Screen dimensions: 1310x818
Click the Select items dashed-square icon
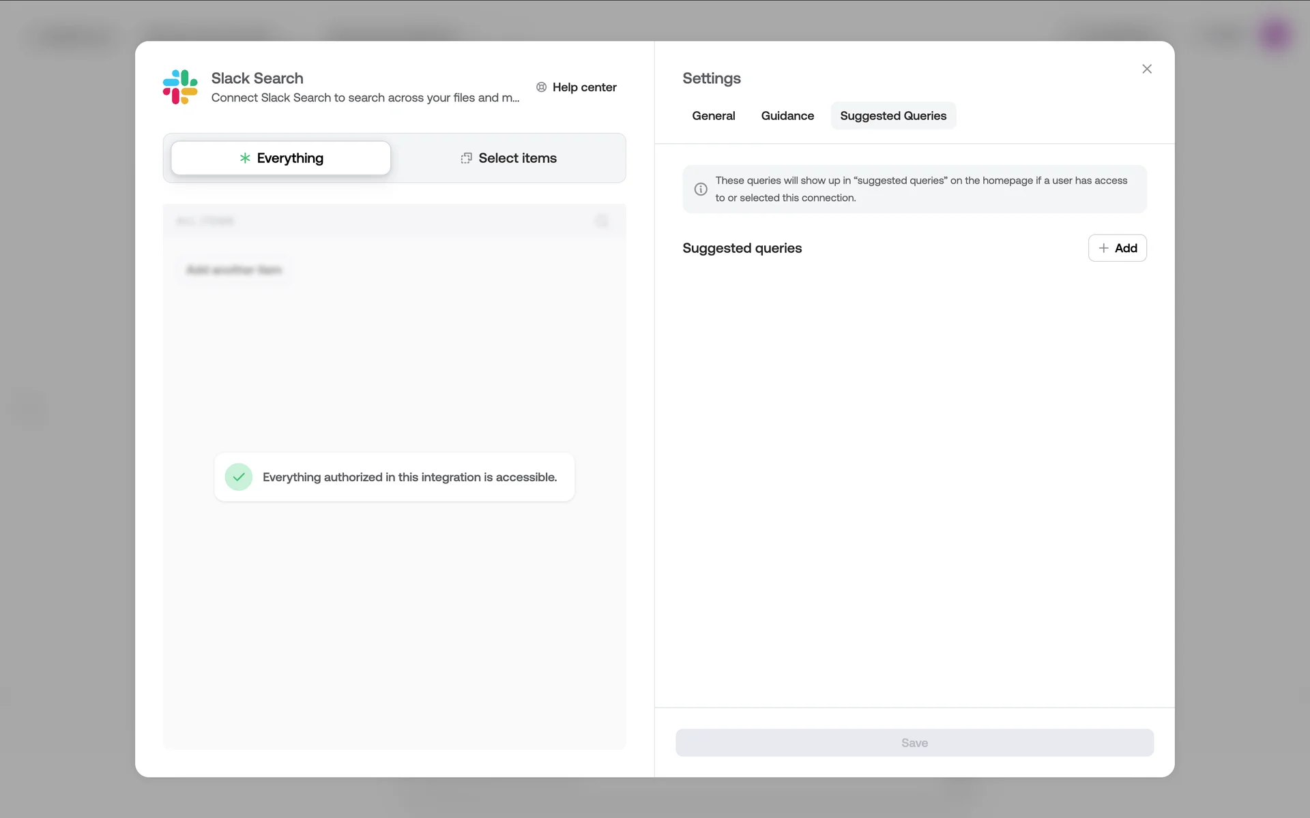(466, 158)
